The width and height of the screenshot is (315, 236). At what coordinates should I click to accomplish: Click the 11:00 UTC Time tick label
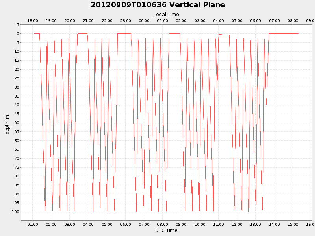point(219,224)
